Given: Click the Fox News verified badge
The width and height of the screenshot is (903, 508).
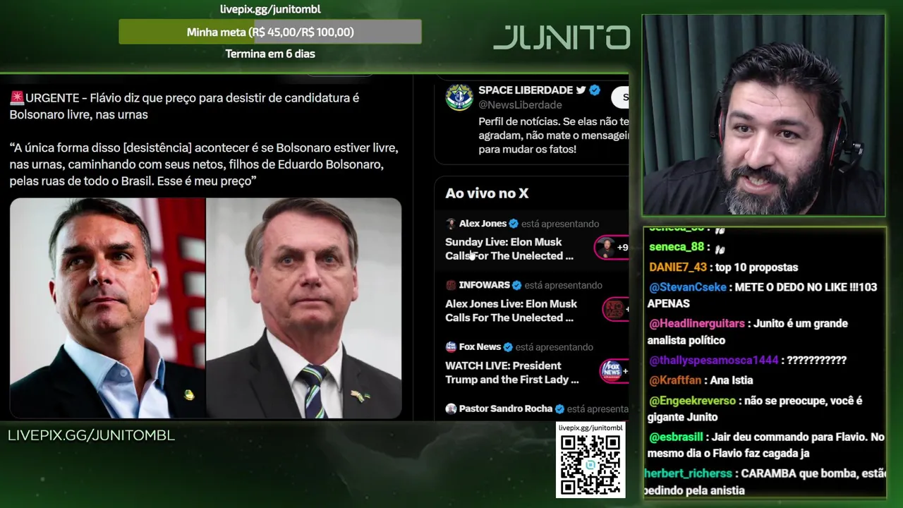Looking at the screenshot, I should [x=508, y=346].
